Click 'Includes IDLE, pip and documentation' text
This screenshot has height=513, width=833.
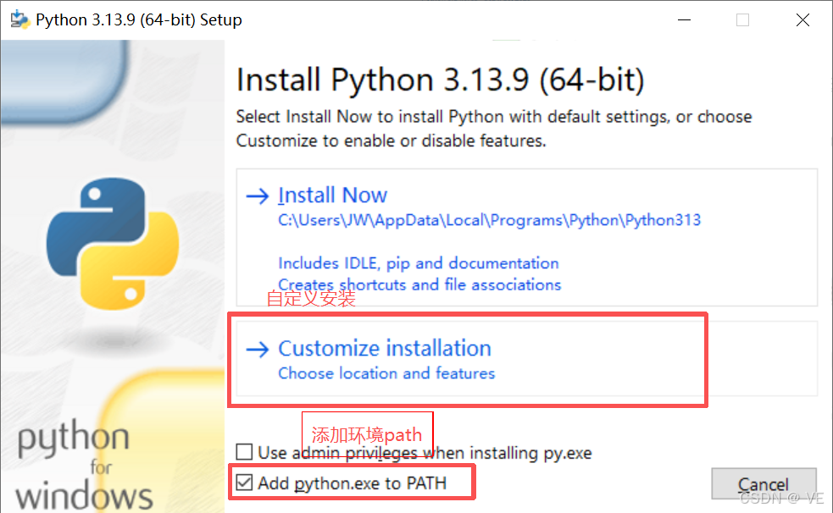(x=419, y=263)
